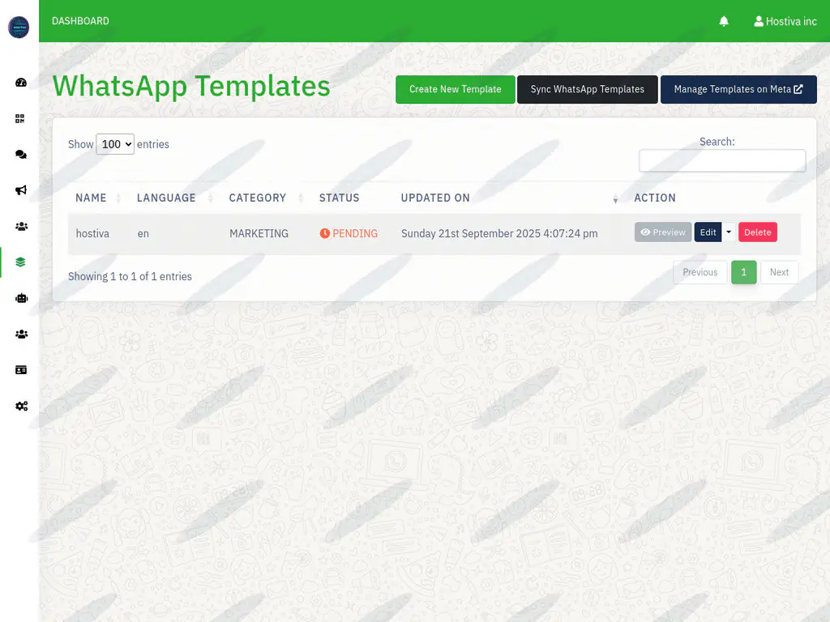This screenshot has height=622, width=830.
Task: Click into the Search input field
Action: click(721, 160)
